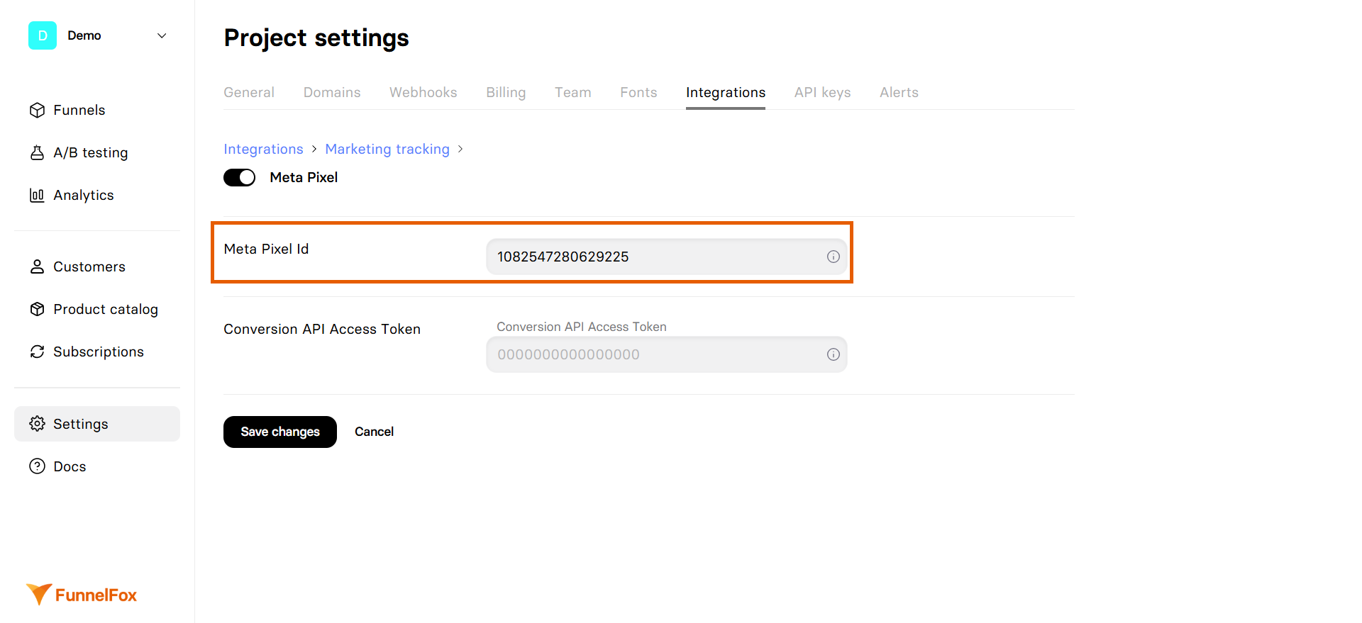
Task: Click the Demo project avatar icon
Action: pyautogui.click(x=43, y=35)
